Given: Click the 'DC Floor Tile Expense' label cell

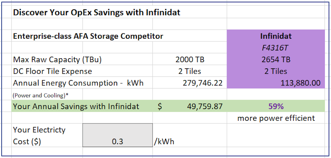Looking at the screenshot, I should 52,71.
